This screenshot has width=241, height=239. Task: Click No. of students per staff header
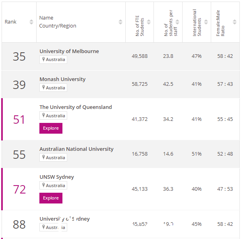tap(171, 23)
